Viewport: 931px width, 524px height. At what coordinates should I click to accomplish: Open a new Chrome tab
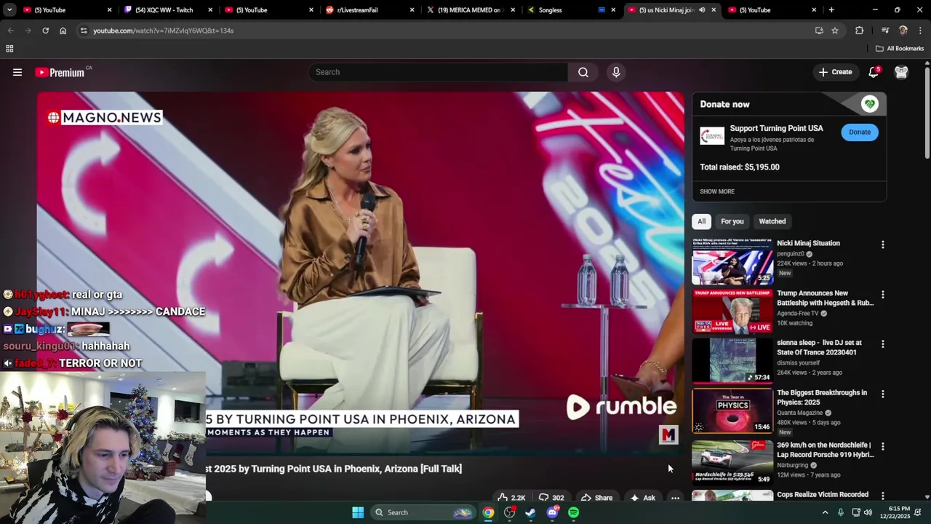(x=831, y=10)
